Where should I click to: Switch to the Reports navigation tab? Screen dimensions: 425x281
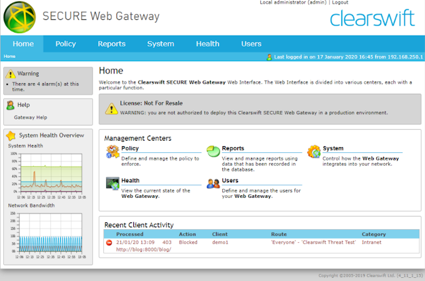tap(111, 44)
